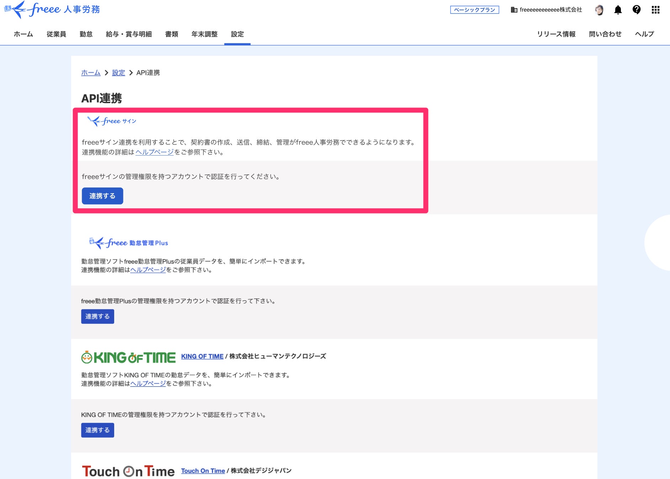This screenshot has width=670, height=479.
Task: Open ヘルプページ link for freeeサイン
Action: [155, 152]
